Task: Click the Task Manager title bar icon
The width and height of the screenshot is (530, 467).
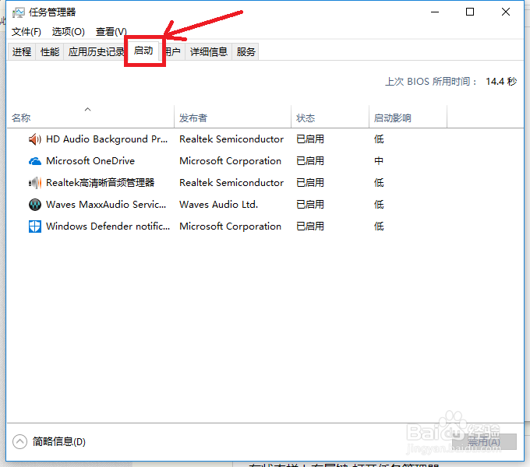Action: point(18,12)
